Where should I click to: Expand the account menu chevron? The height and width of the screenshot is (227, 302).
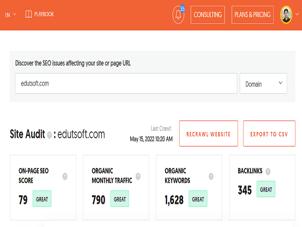click(297, 14)
